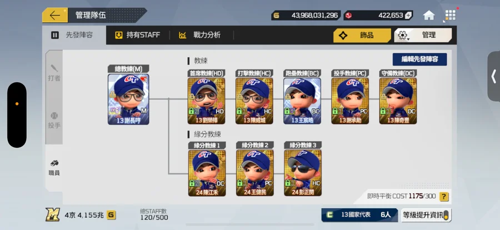Open the grid menu icon
This screenshot has width=500, height=230.
(450, 16)
